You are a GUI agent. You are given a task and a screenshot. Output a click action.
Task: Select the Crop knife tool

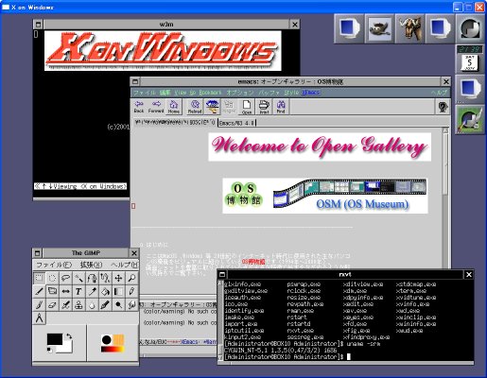[39, 291]
